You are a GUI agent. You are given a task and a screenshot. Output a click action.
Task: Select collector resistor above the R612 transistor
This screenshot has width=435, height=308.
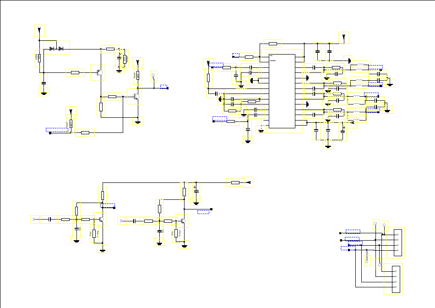pos(103,195)
